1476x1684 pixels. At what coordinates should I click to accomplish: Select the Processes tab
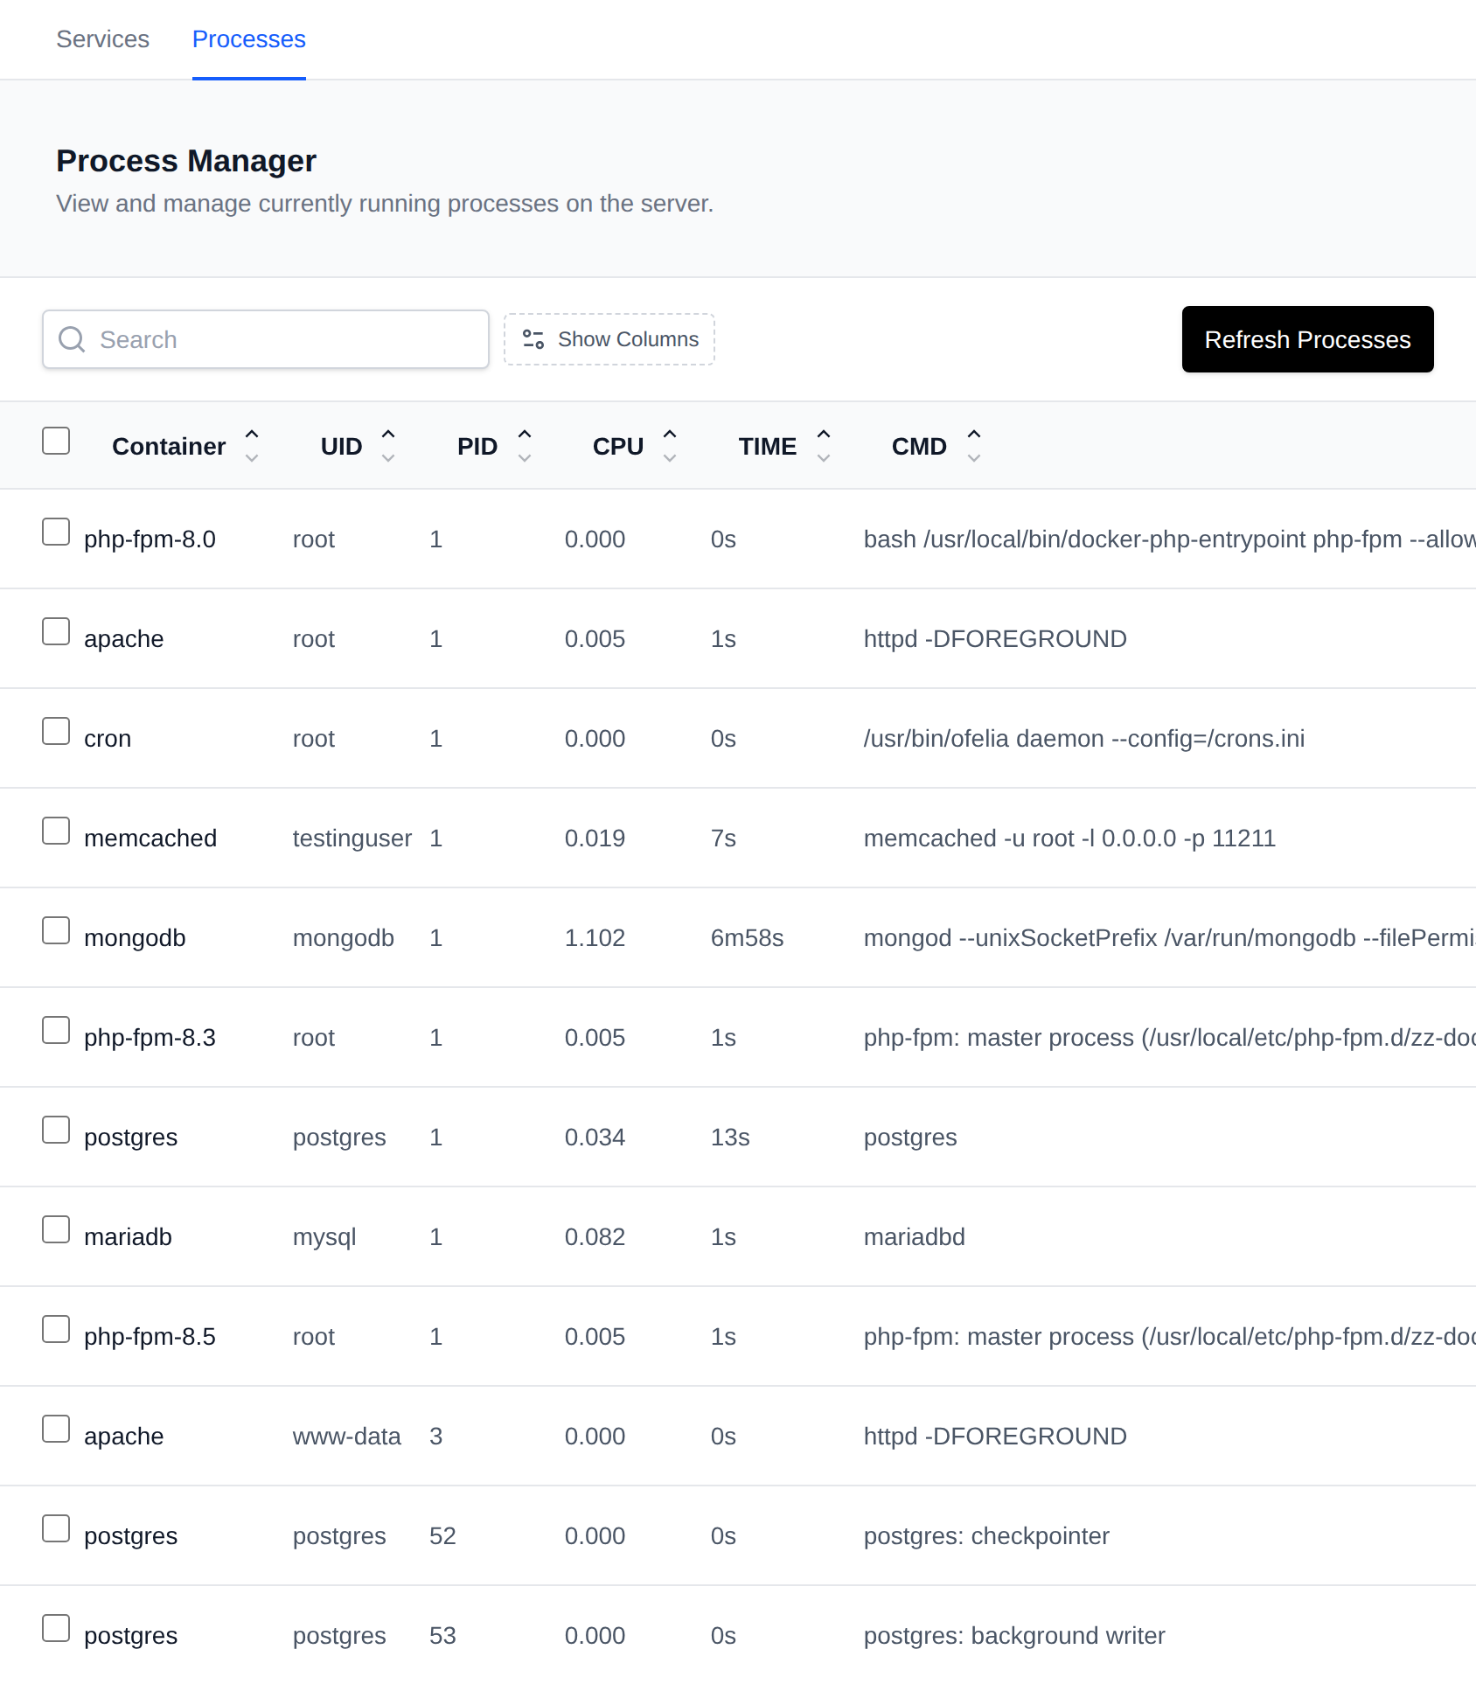248,39
